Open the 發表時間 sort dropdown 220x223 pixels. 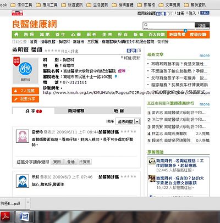tap(128, 121)
